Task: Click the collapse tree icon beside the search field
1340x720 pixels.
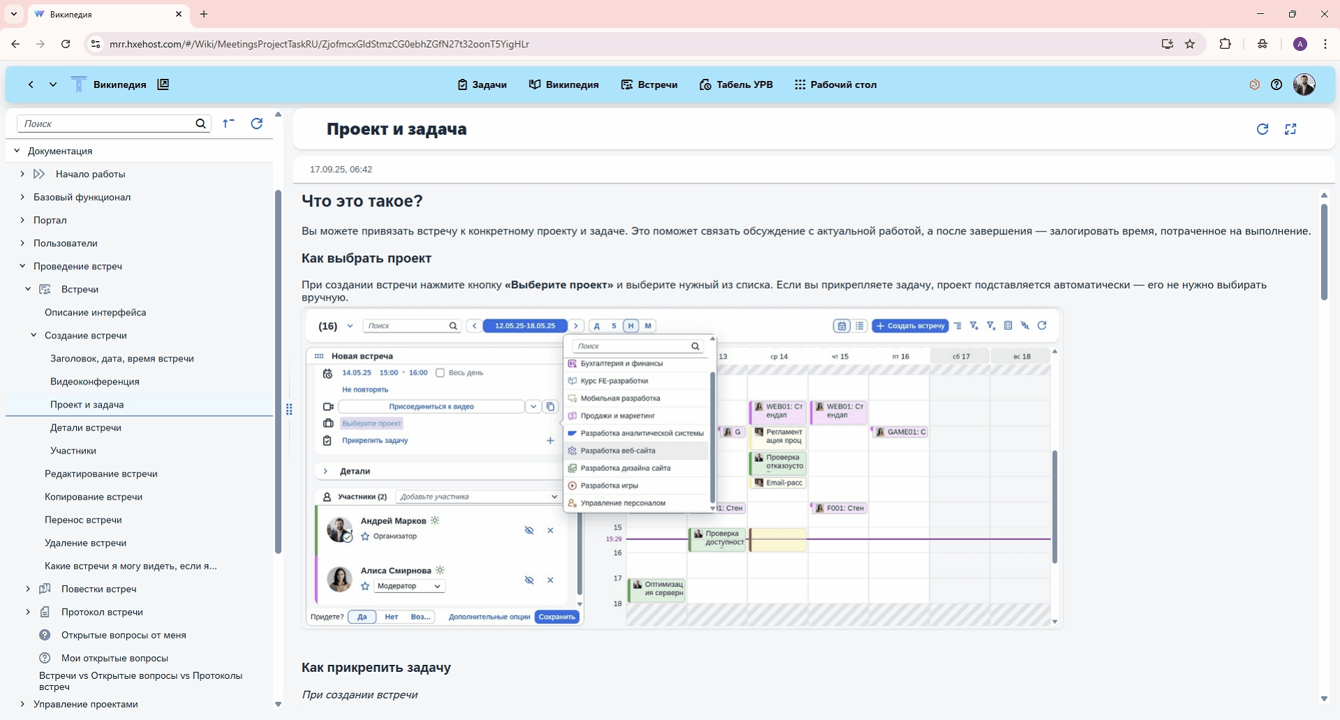Action: pos(228,123)
